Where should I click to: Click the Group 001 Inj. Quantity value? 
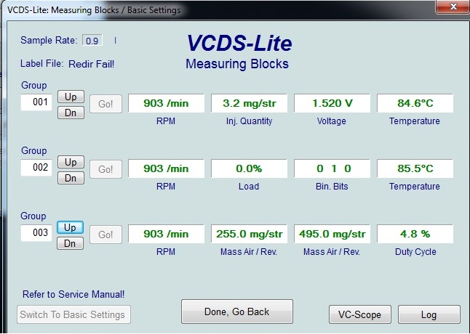249,103
